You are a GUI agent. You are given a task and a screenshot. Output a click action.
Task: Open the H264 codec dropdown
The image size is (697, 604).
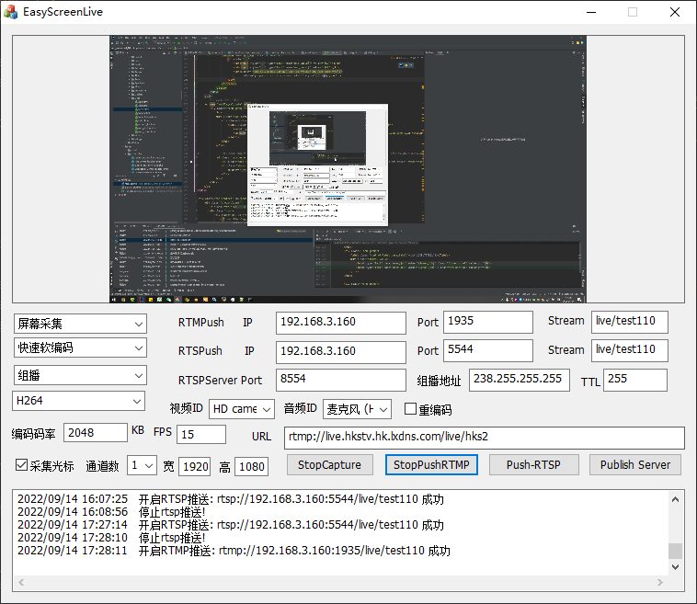(x=78, y=401)
